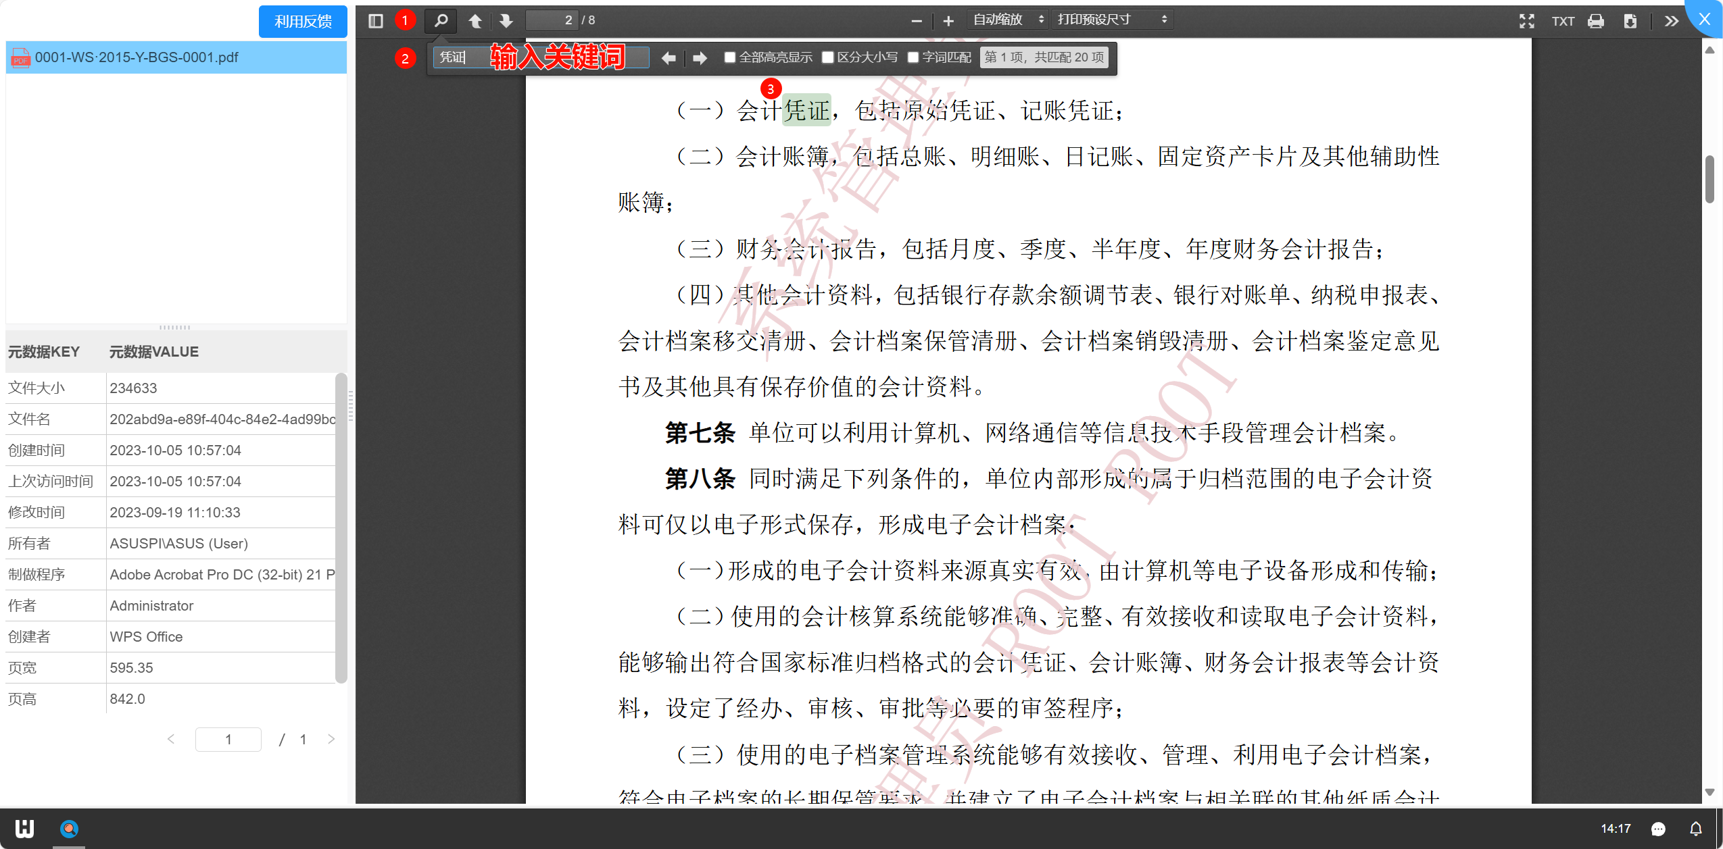Click the 利用反馈 button
The image size is (1723, 849).
tap(303, 21)
